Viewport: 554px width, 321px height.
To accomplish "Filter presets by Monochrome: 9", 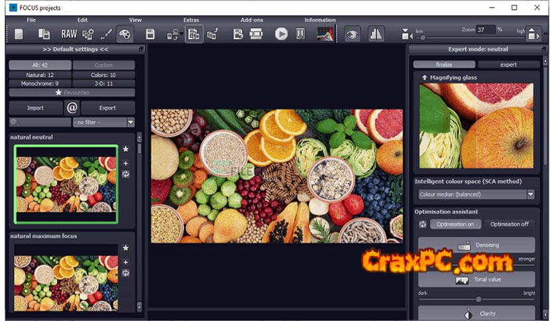I will (x=39, y=84).
